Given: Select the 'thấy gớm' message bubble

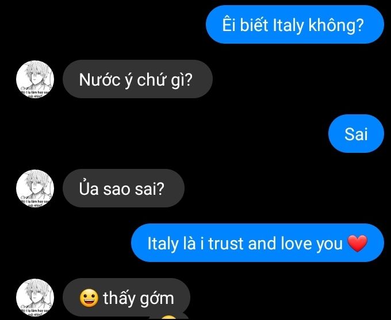Looking at the screenshot, I should tap(126, 298).
